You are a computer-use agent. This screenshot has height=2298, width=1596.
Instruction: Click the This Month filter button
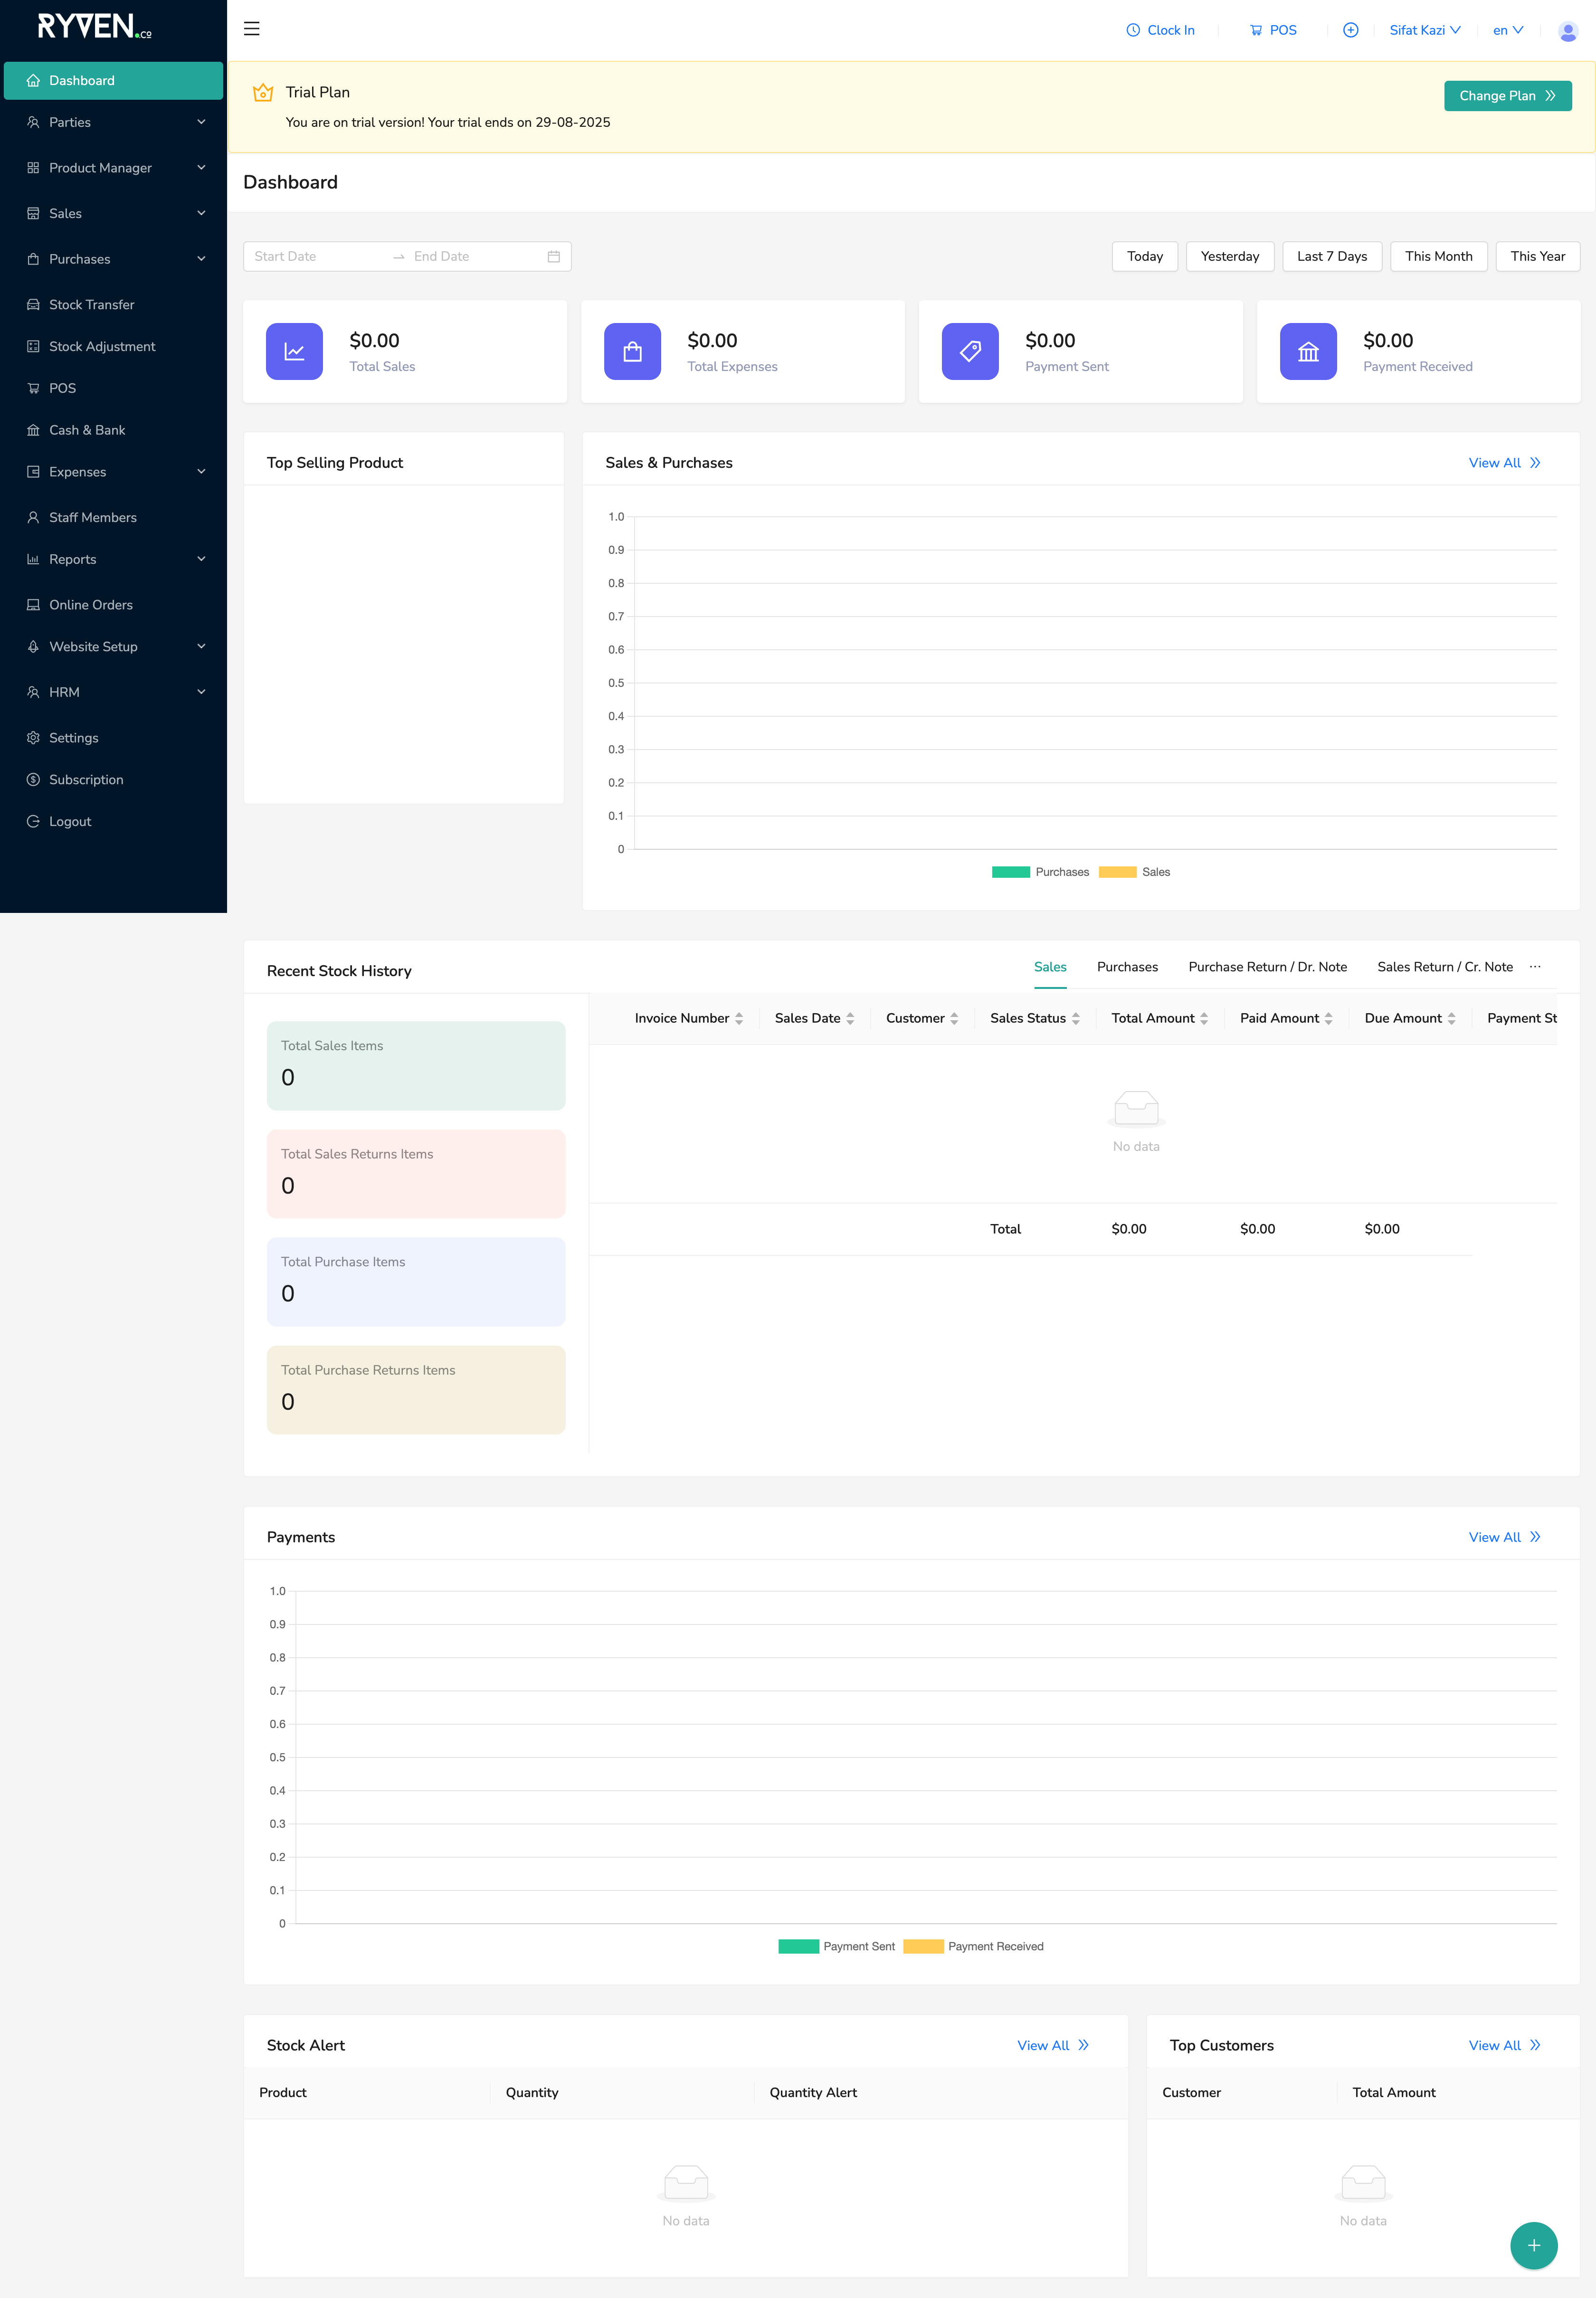(1438, 256)
